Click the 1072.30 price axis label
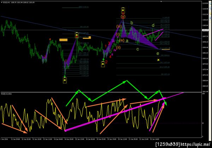212x148 pixels. coord(205,75)
